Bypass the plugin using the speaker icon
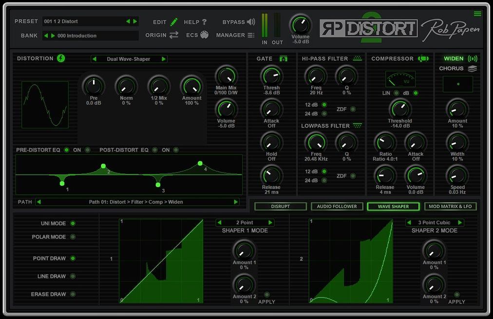The height and width of the screenshot is (319, 493). (250, 21)
